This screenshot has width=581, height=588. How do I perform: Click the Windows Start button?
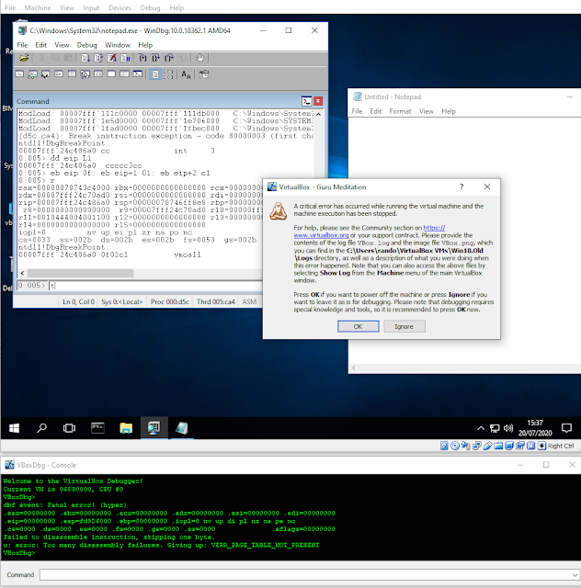15,428
